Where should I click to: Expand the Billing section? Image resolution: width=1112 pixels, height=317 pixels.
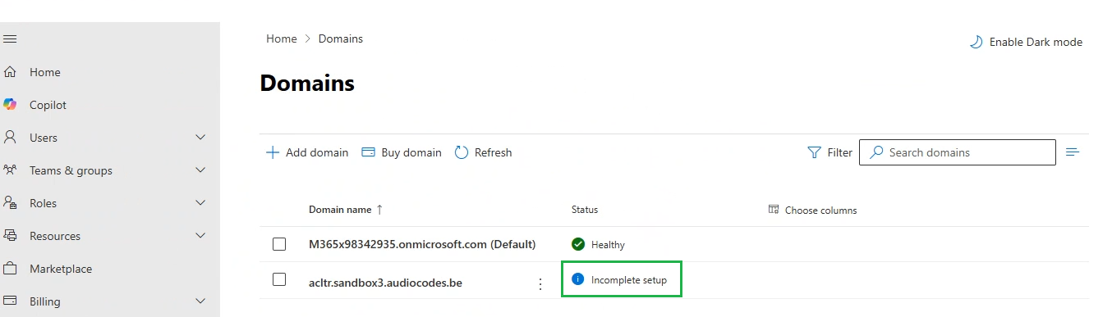coord(200,301)
